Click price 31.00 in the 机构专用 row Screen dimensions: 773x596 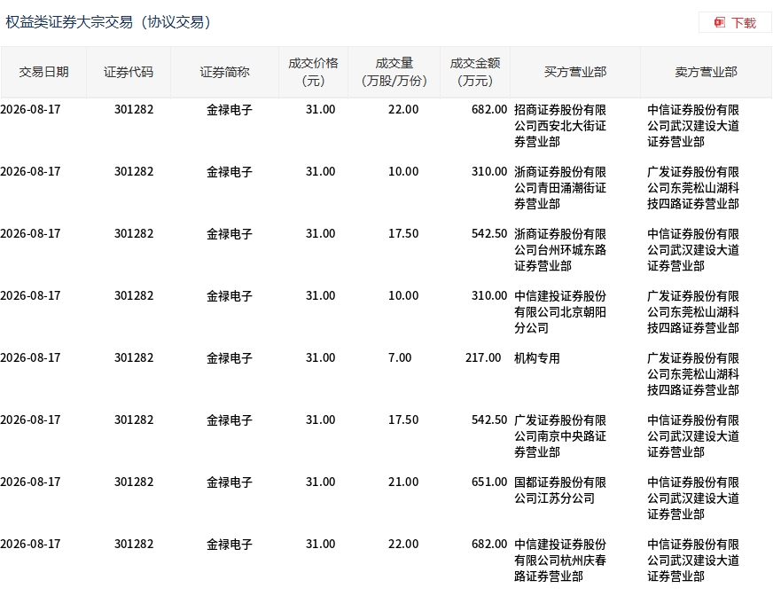point(320,357)
